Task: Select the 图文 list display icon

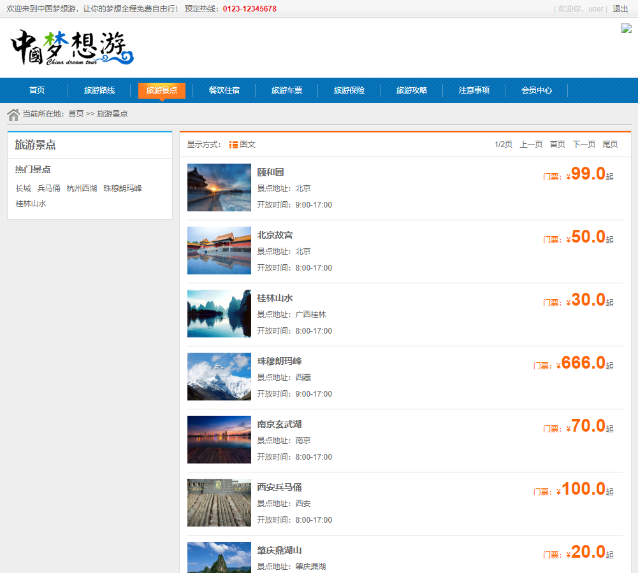Action: (x=233, y=145)
